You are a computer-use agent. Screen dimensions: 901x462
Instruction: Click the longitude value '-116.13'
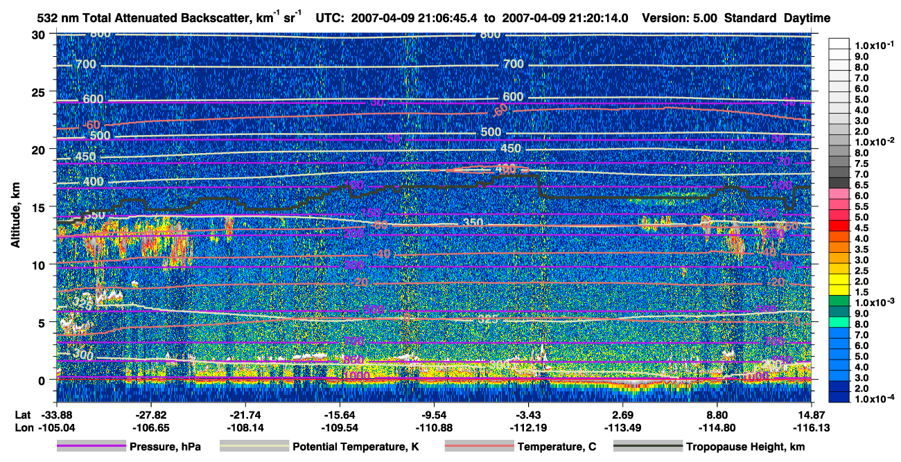812,427
